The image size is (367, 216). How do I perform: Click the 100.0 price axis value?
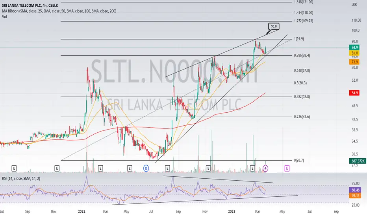pyautogui.click(x=355, y=30)
